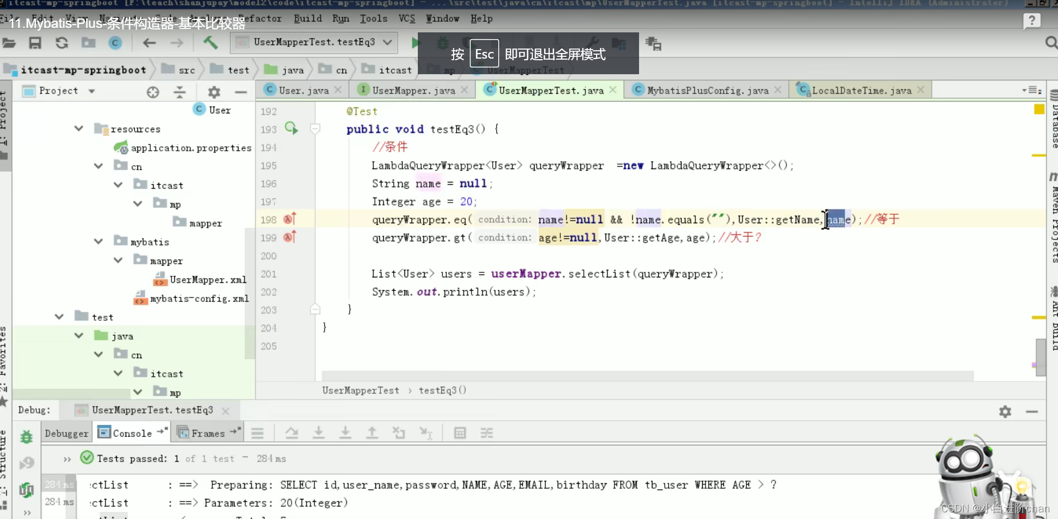1058x519 pixels.
Task: Minimize the Debug panel with minus icon
Action: [1032, 412]
